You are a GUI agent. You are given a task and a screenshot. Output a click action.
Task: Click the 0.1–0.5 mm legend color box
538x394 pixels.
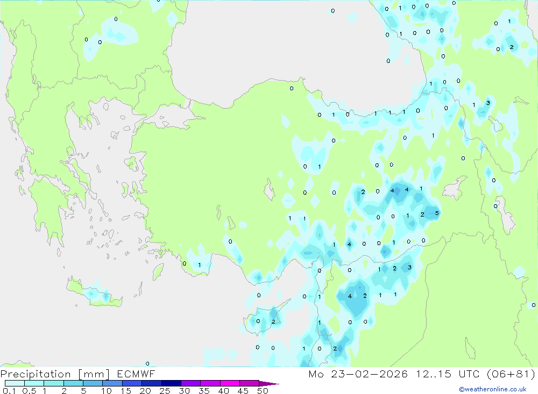tap(15, 383)
